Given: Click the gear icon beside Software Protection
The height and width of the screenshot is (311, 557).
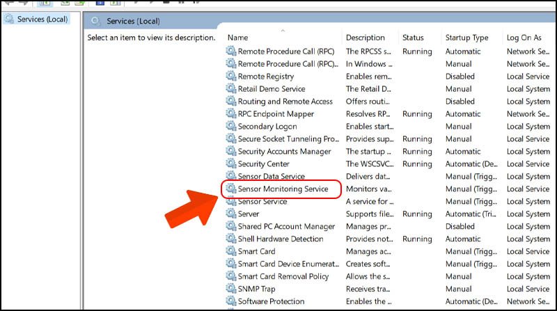Looking at the screenshot, I should (231, 301).
